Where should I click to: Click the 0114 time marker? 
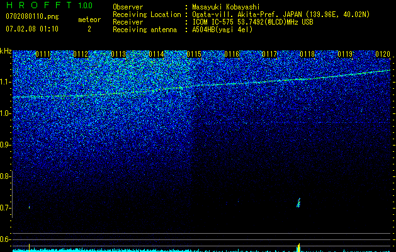click(x=156, y=54)
